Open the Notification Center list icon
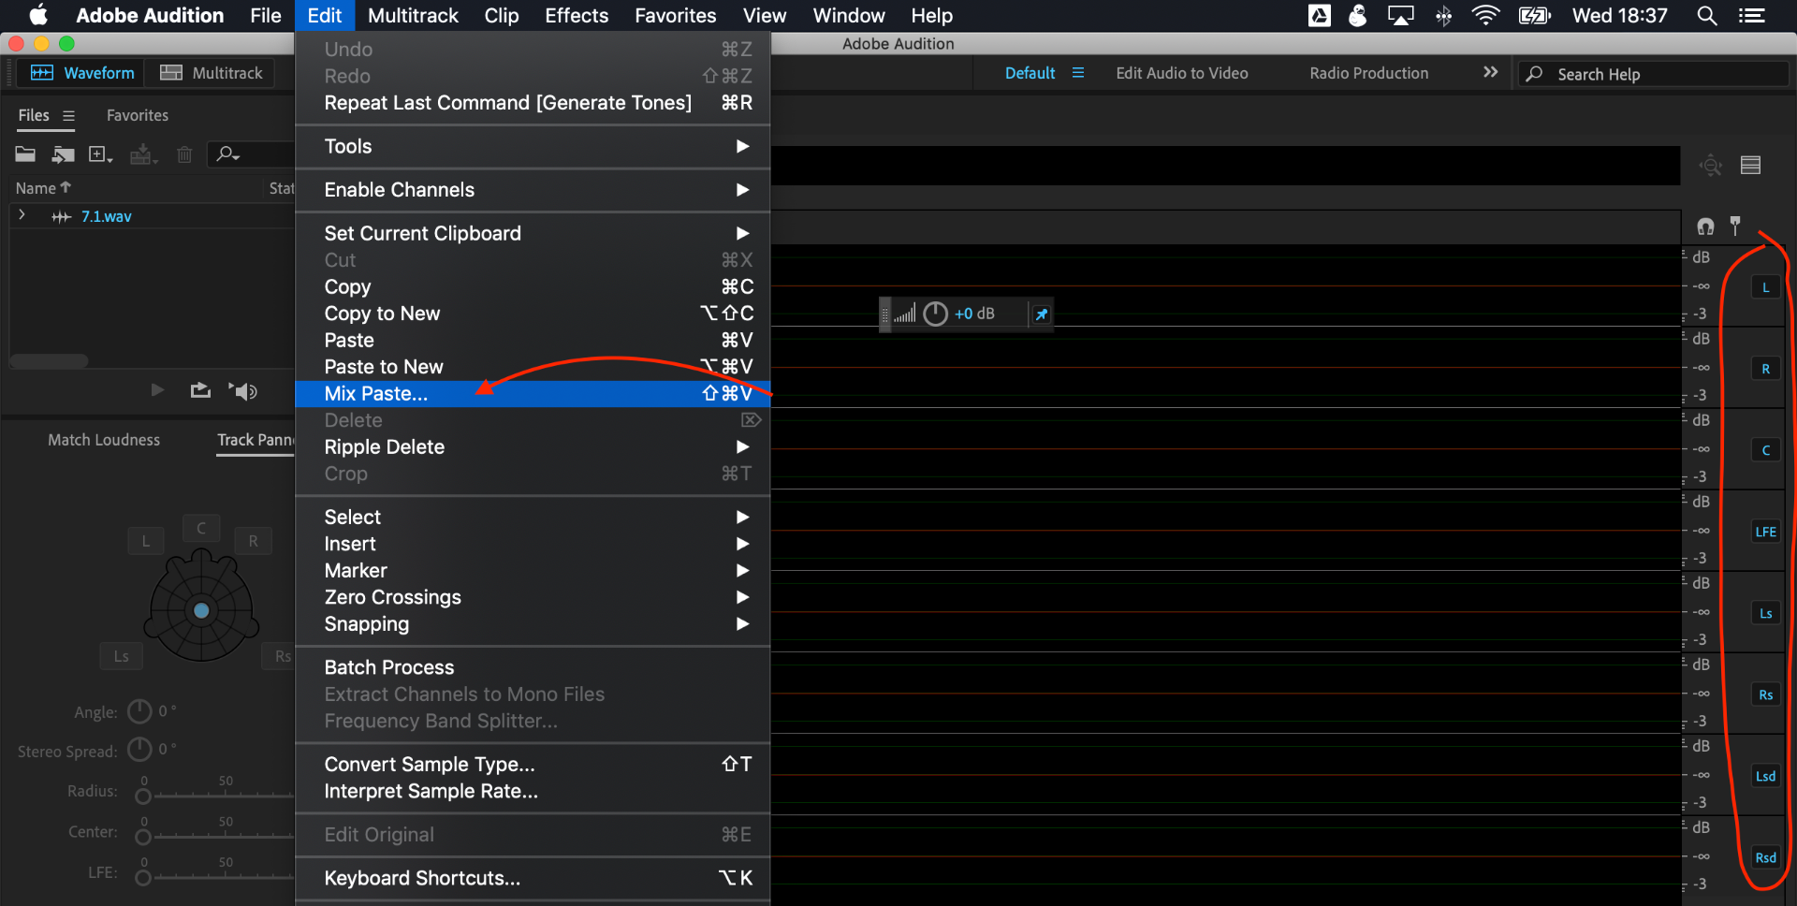The image size is (1797, 906). point(1752,16)
